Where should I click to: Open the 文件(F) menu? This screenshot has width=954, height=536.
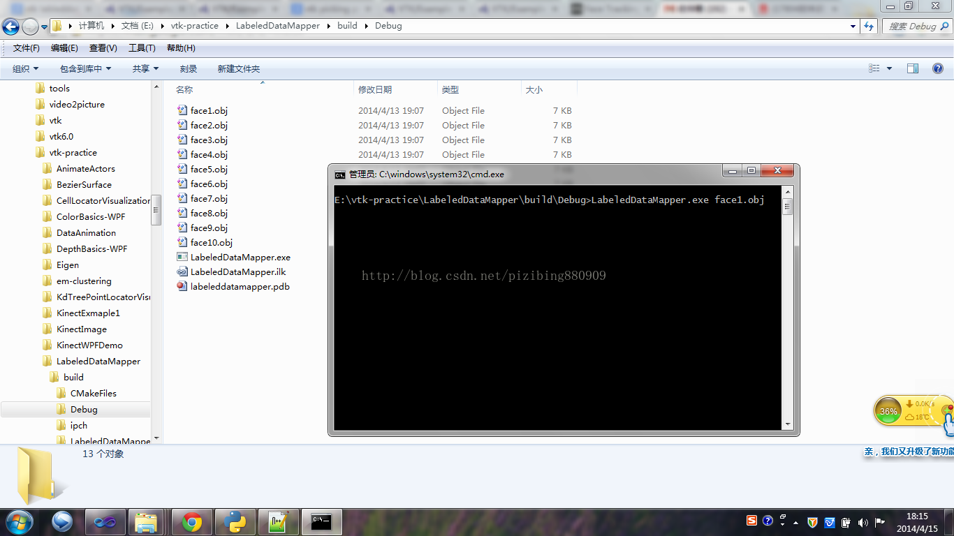[x=27, y=48]
